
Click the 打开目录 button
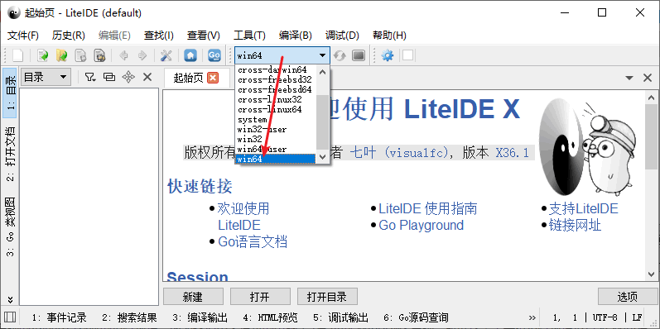[327, 297]
